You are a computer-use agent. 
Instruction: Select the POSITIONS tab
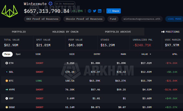170,32
